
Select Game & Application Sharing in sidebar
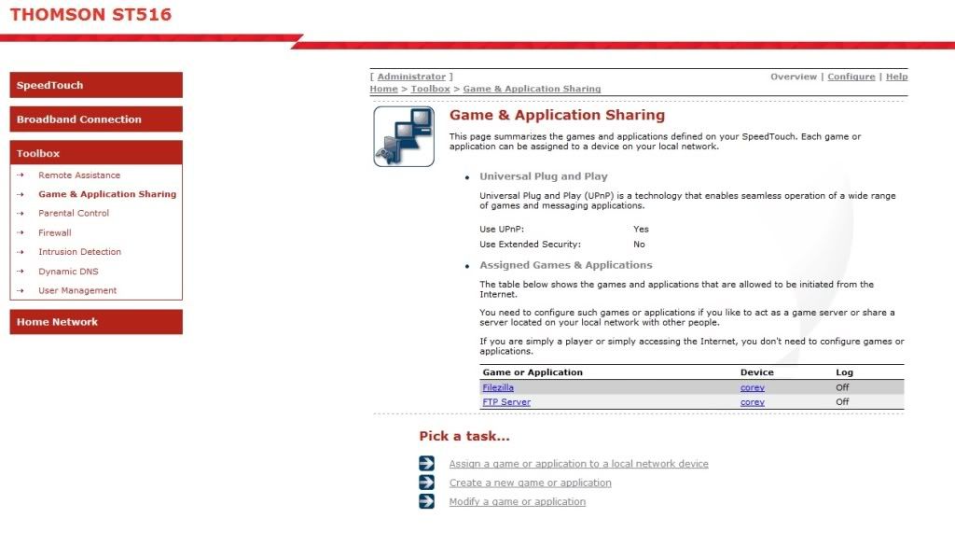[107, 194]
